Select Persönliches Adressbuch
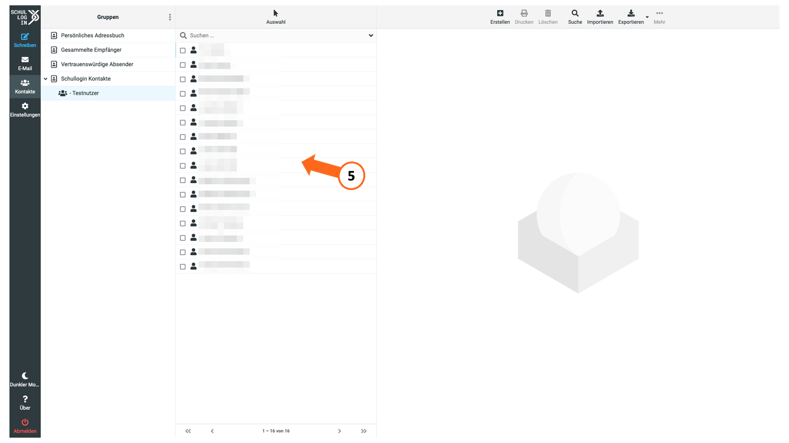Image resolution: width=789 pixels, height=443 pixels. pyautogui.click(x=108, y=36)
